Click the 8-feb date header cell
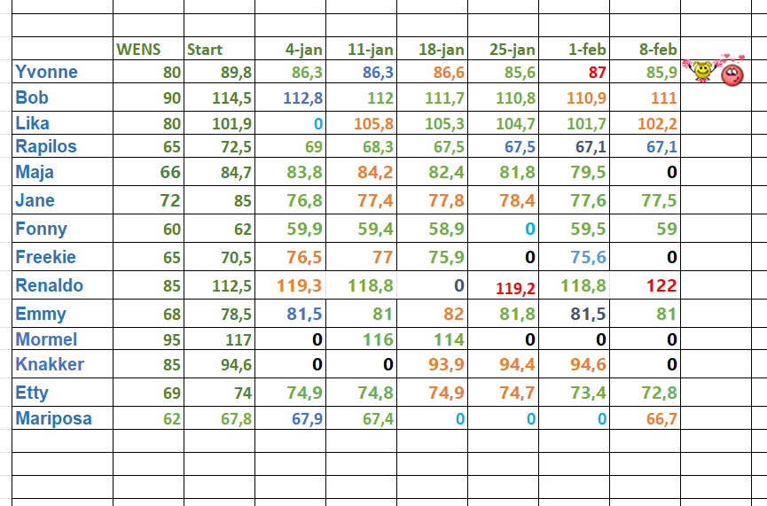 tap(658, 50)
